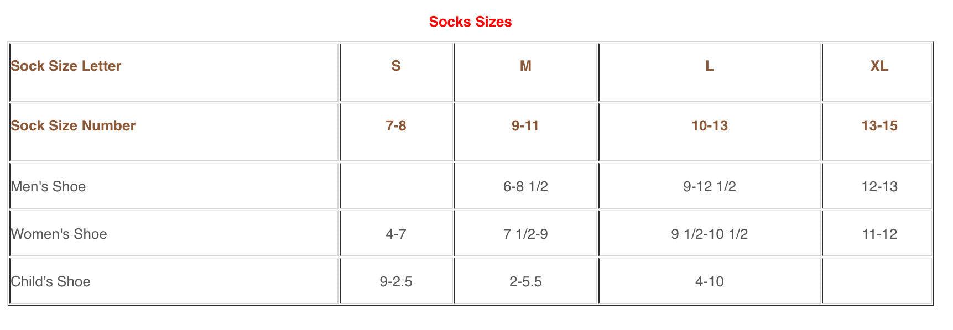Click the 10-13 sock size number
Screen dimensions: 953x330
(x=710, y=126)
